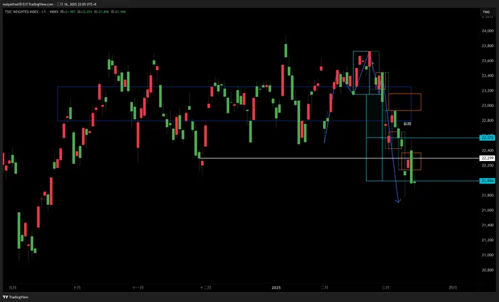The image size is (499, 302).
Task: Click the TradingView logo at bottom left
Action: (x=16, y=297)
